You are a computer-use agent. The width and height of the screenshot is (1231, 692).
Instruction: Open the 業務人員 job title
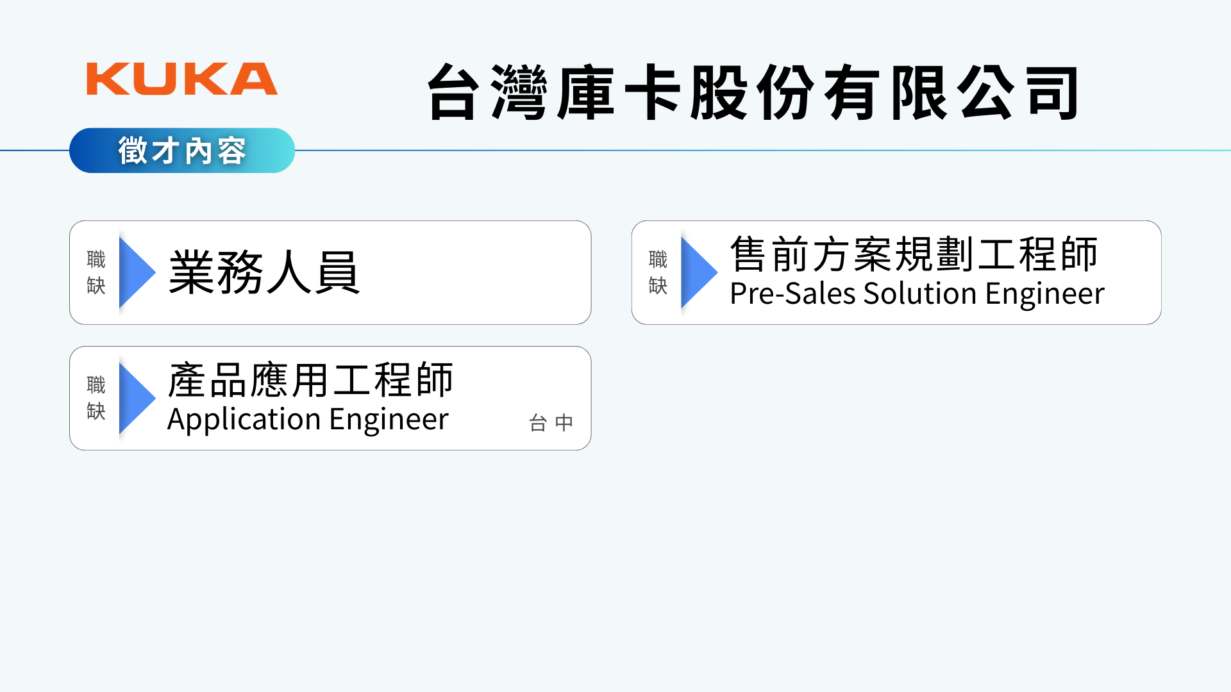tap(264, 273)
